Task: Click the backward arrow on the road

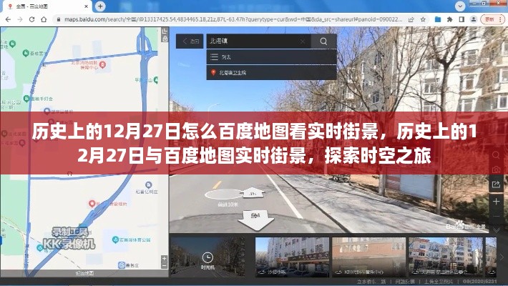Action: [255, 220]
